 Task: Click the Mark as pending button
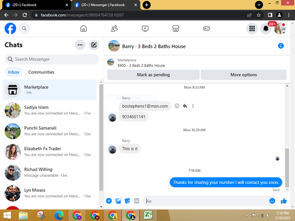tap(153, 75)
